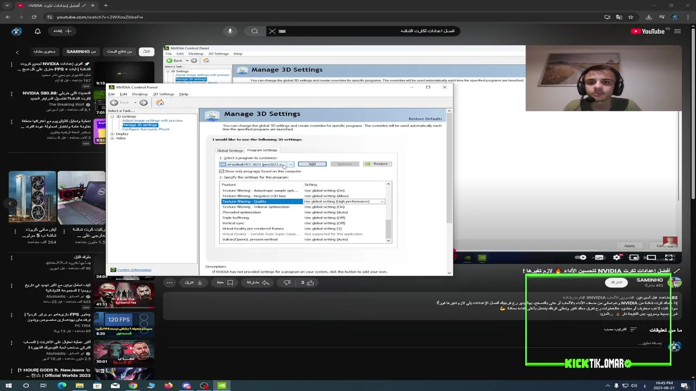Click the YouTube channel subscribe button
The width and height of the screenshot is (696, 391).
[616, 282]
